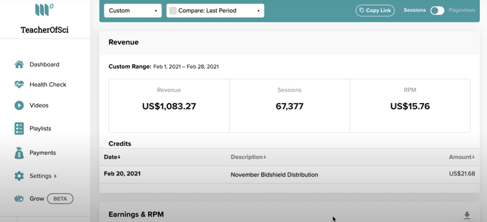Open the Payments money bag icon
Image resolution: width=487 pixels, height=222 pixels.
click(x=19, y=153)
